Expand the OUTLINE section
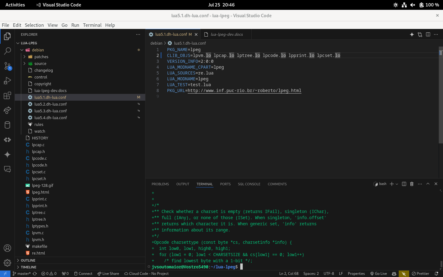The image size is (443, 277). [80, 260]
